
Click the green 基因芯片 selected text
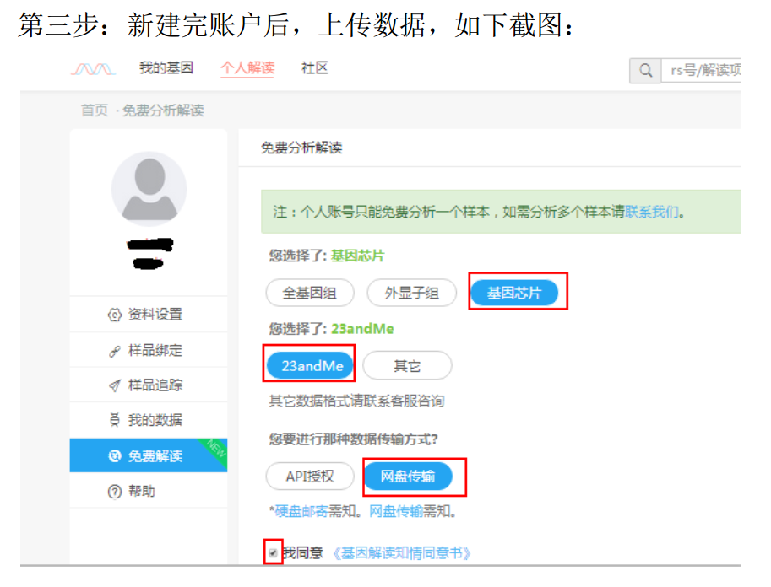(357, 256)
